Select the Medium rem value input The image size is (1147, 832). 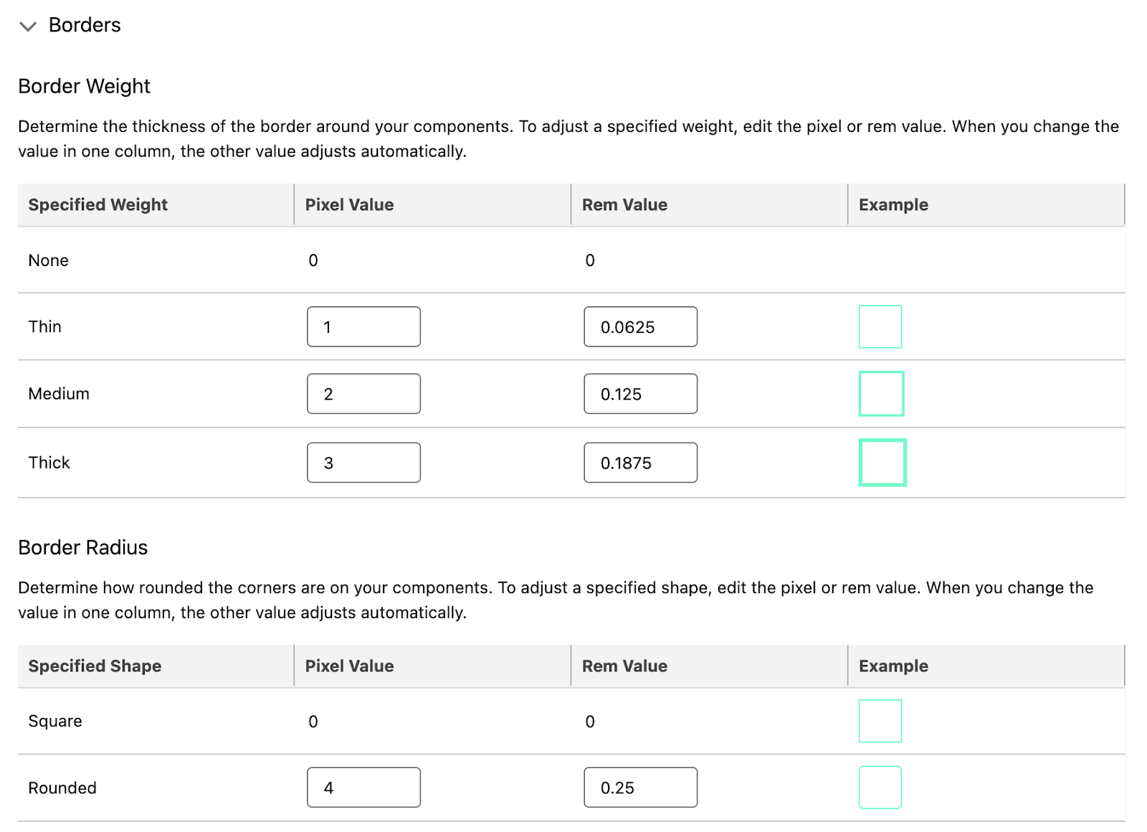640,394
